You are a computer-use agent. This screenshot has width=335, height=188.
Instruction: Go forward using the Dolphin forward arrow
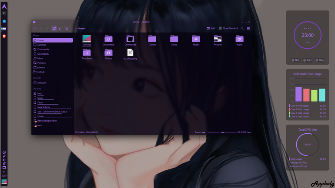(x=47, y=28)
